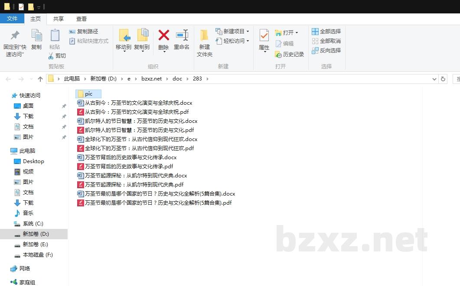This screenshot has width=460, height=286.
Task: Click the red Delete icon in ribbon
Action: (x=163, y=36)
